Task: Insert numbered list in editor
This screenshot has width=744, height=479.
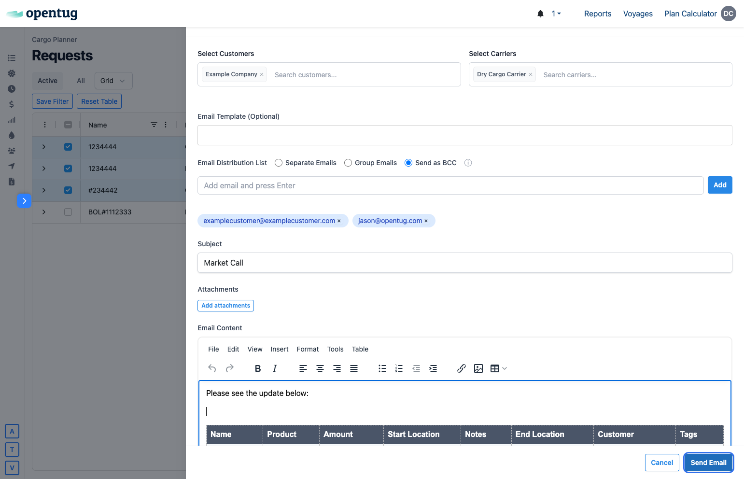Action: click(x=399, y=368)
